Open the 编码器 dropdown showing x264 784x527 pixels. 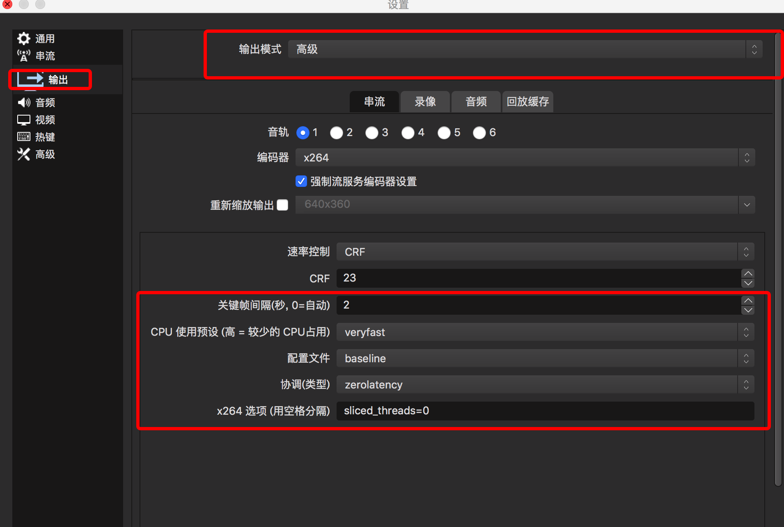click(525, 157)
